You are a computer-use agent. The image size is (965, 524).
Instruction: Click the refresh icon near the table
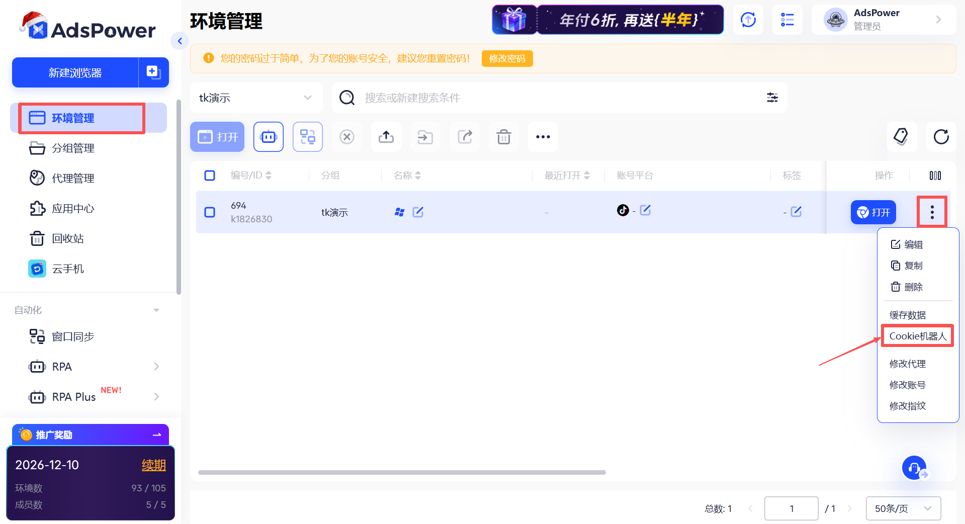point(941,137)
